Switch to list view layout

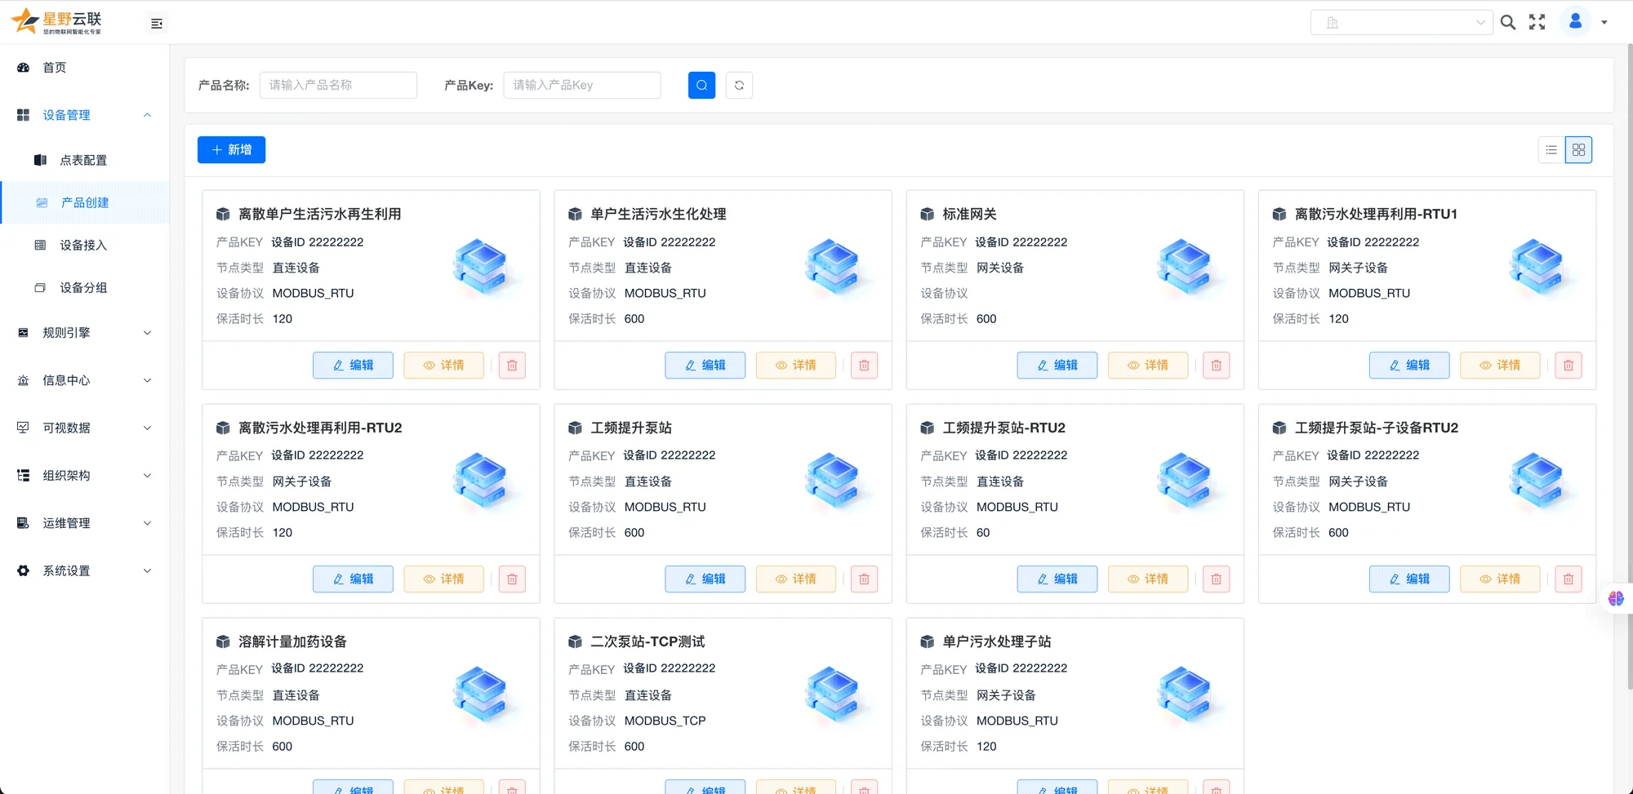click(x=1551, y=150)
